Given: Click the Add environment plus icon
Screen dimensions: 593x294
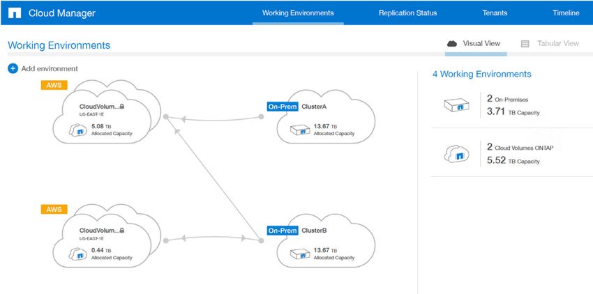Looking at the screenshot, I should (x=13, y=68).
